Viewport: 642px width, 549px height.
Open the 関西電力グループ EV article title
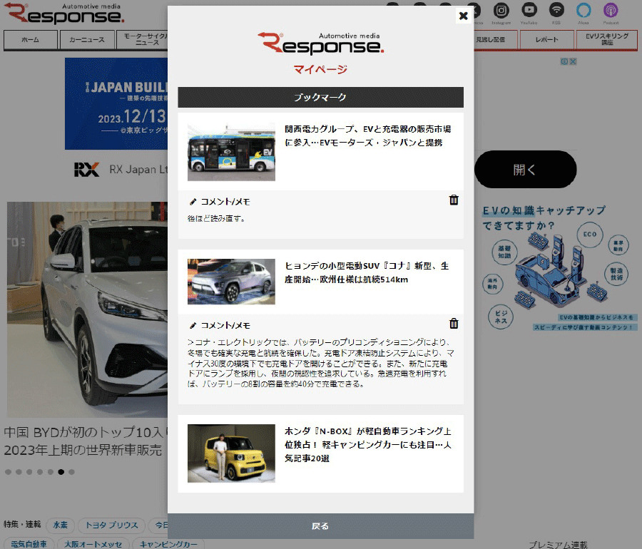[x=367, y=135]
